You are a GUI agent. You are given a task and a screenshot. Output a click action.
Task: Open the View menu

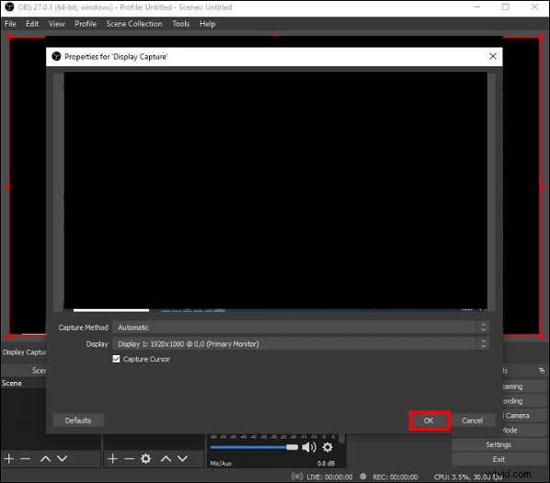tap(56, 24)
